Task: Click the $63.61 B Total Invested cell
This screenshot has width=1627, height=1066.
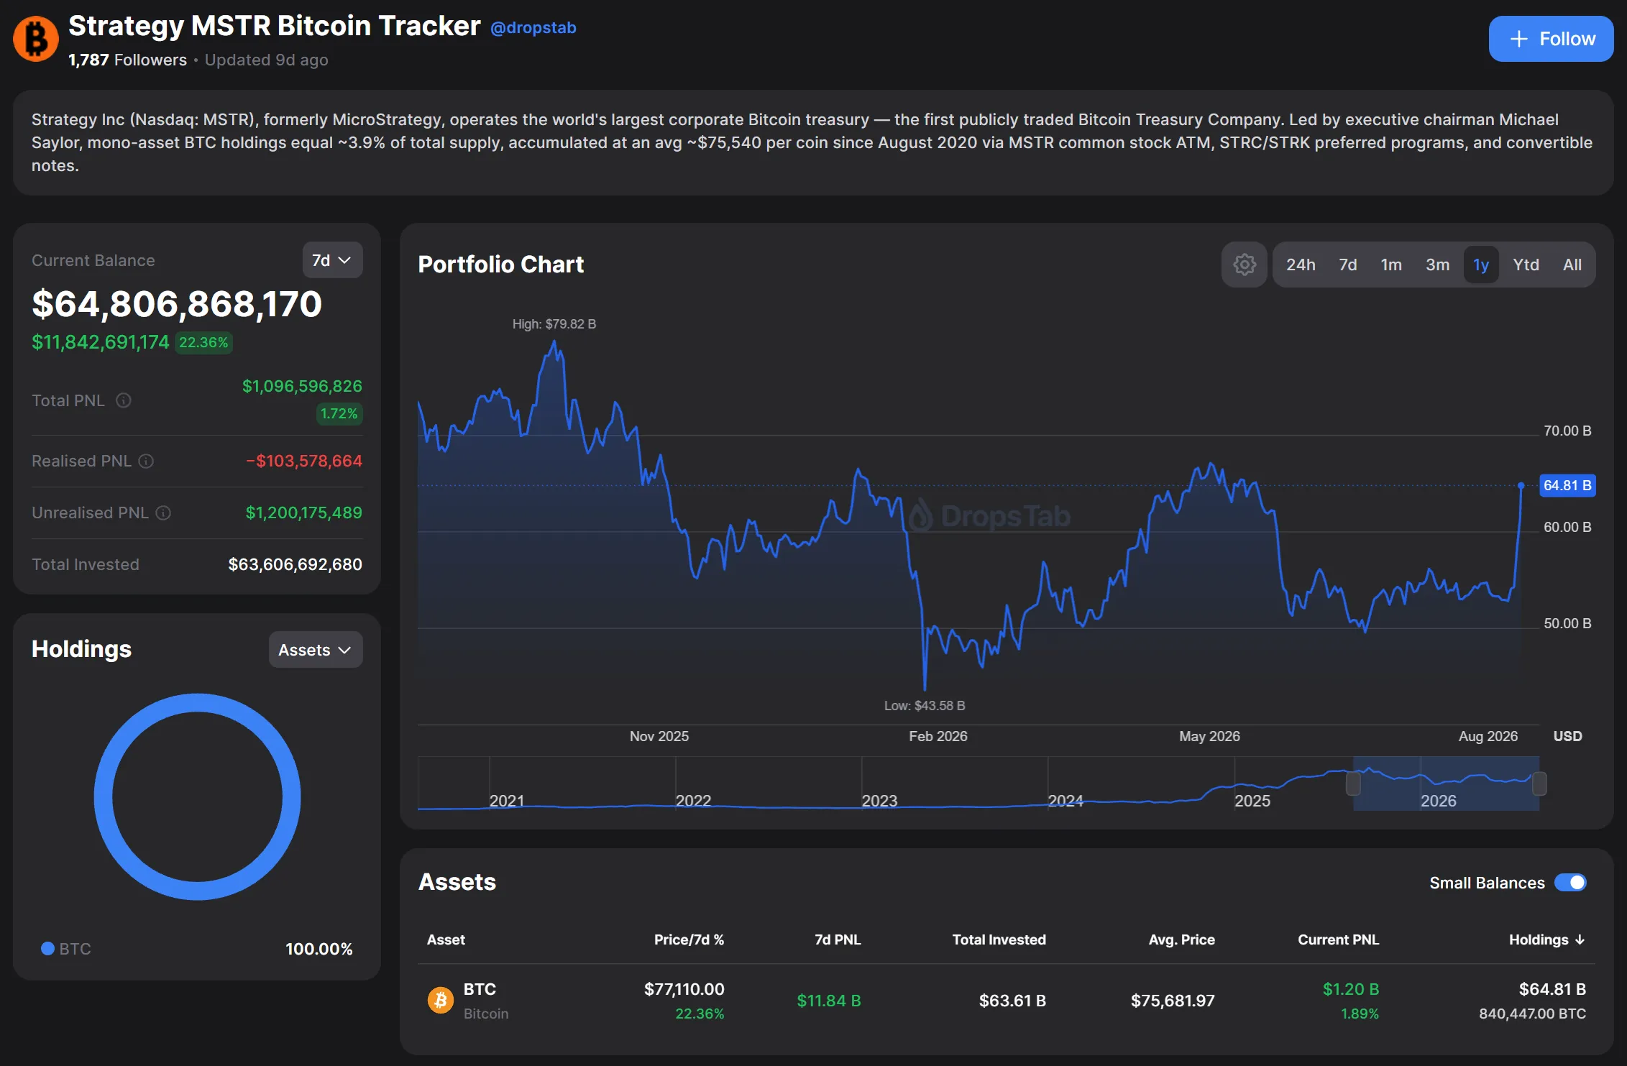Action: [1012, 1001]
